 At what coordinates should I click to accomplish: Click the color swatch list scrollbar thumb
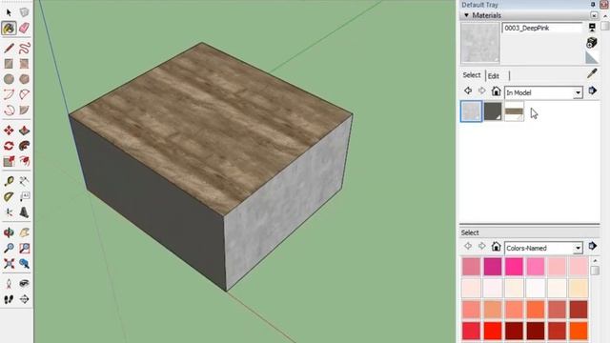point(595,271)
